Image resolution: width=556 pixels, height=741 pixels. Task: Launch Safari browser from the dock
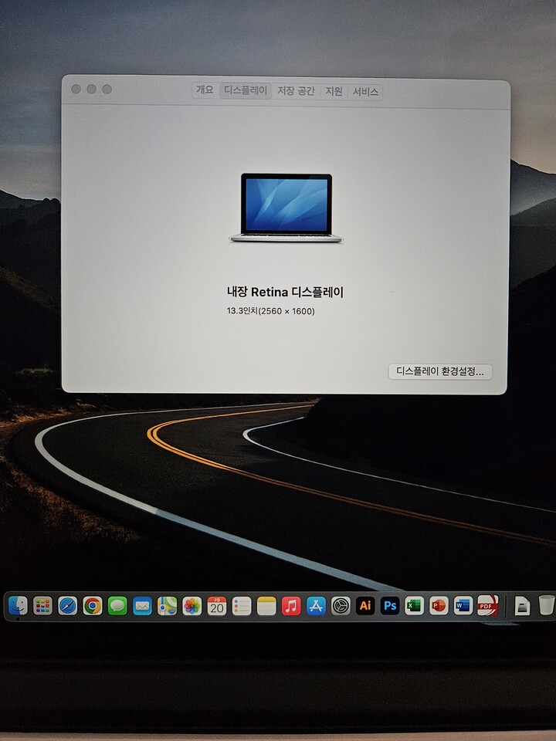[68, 606]
